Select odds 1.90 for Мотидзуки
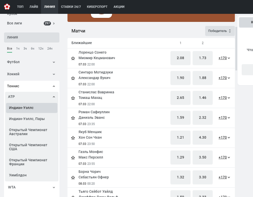 (180, 78)
